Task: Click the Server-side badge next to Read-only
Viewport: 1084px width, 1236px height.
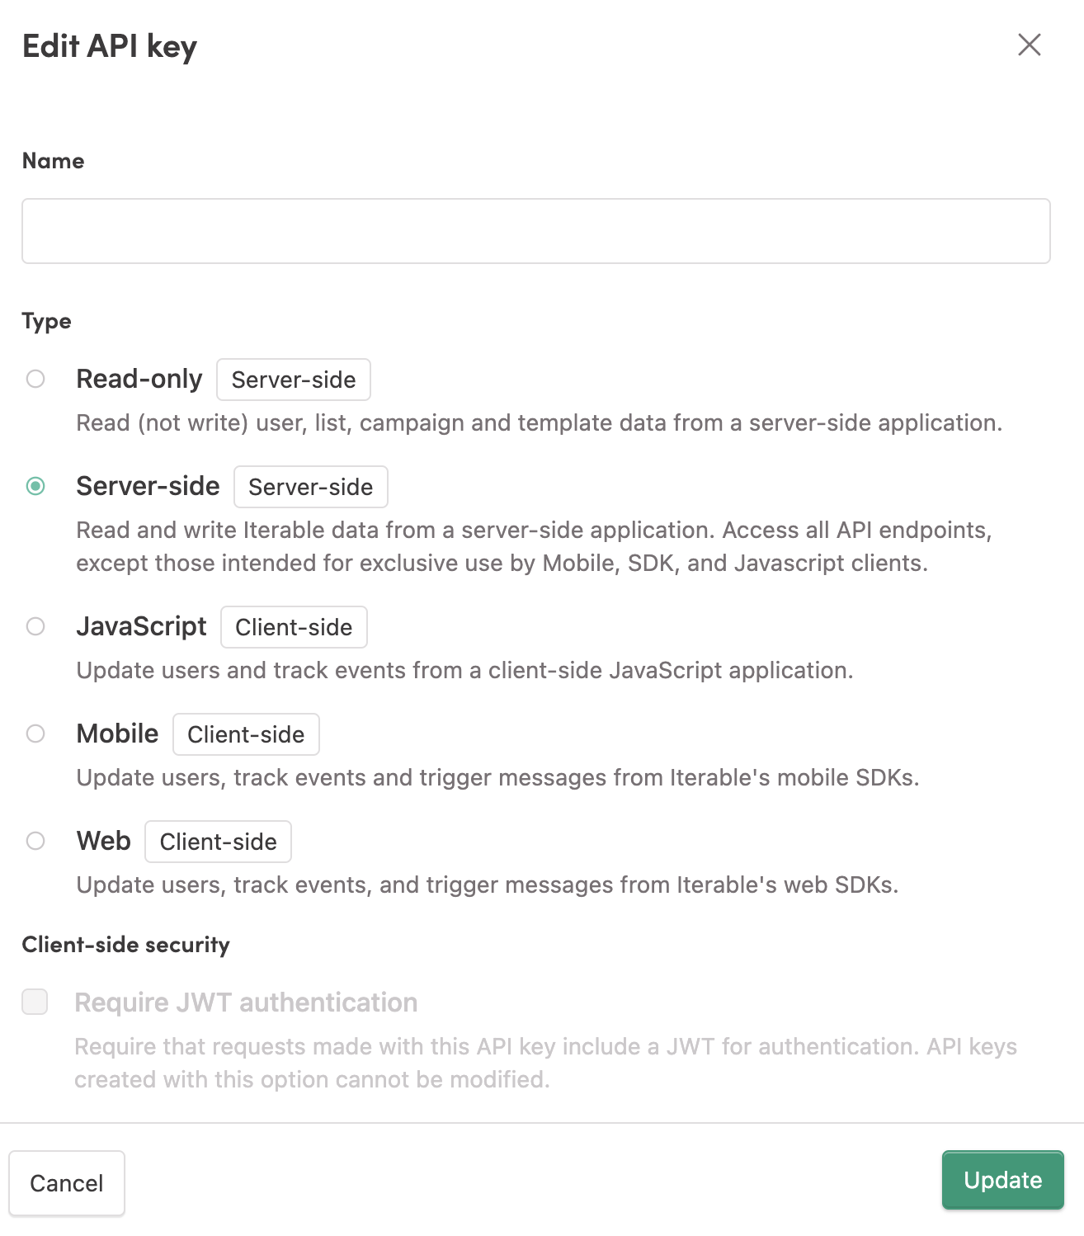Action: pyautogui.click(x=293, y=380)
